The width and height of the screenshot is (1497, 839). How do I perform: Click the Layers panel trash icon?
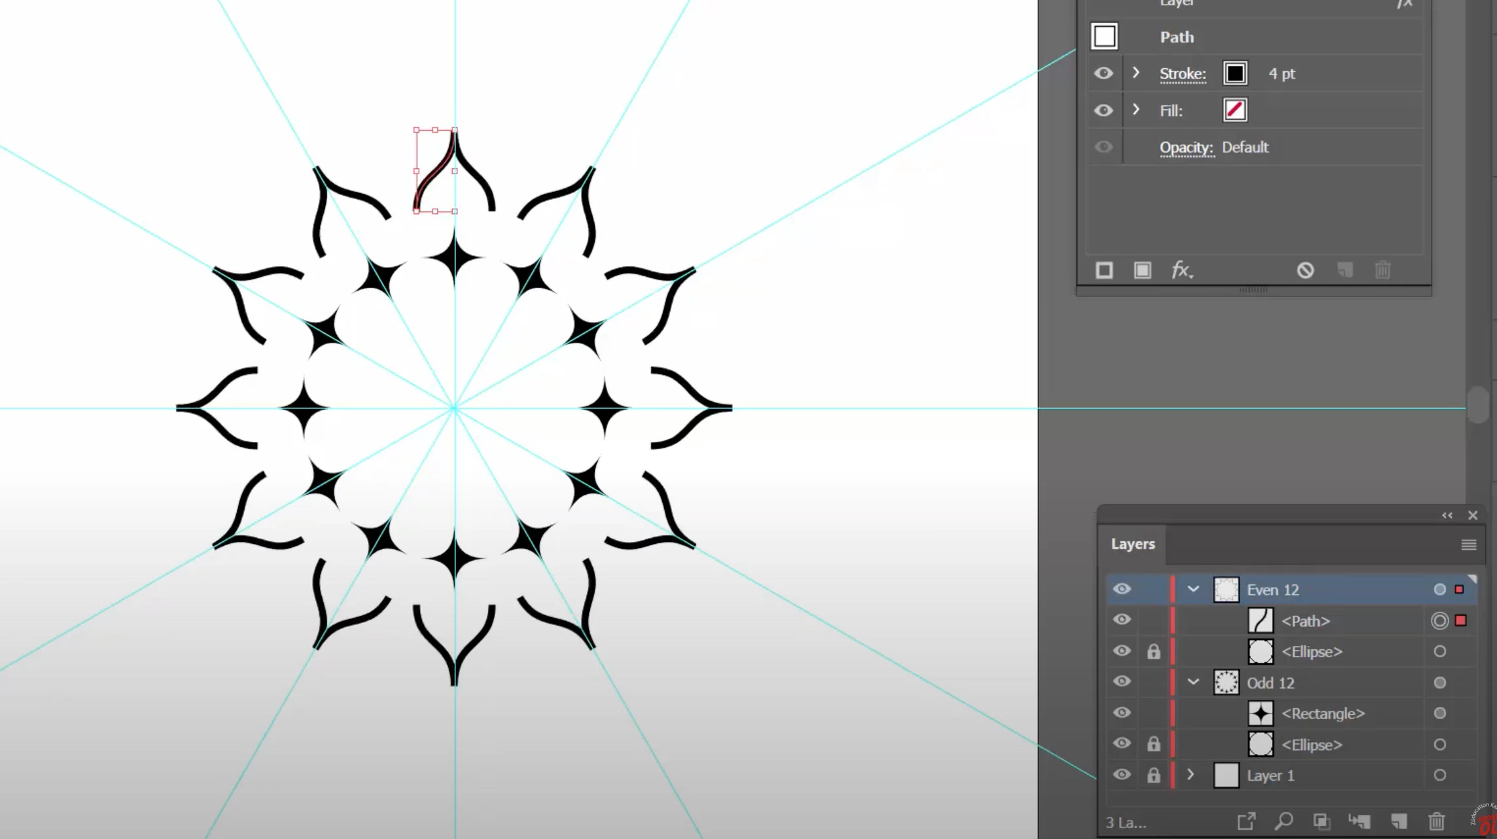click(x=1436, y=821)
